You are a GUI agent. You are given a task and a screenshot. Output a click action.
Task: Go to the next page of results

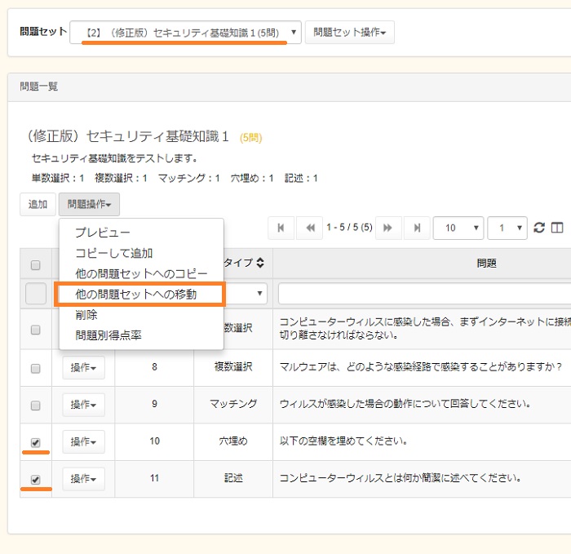[x=388, y=228]
